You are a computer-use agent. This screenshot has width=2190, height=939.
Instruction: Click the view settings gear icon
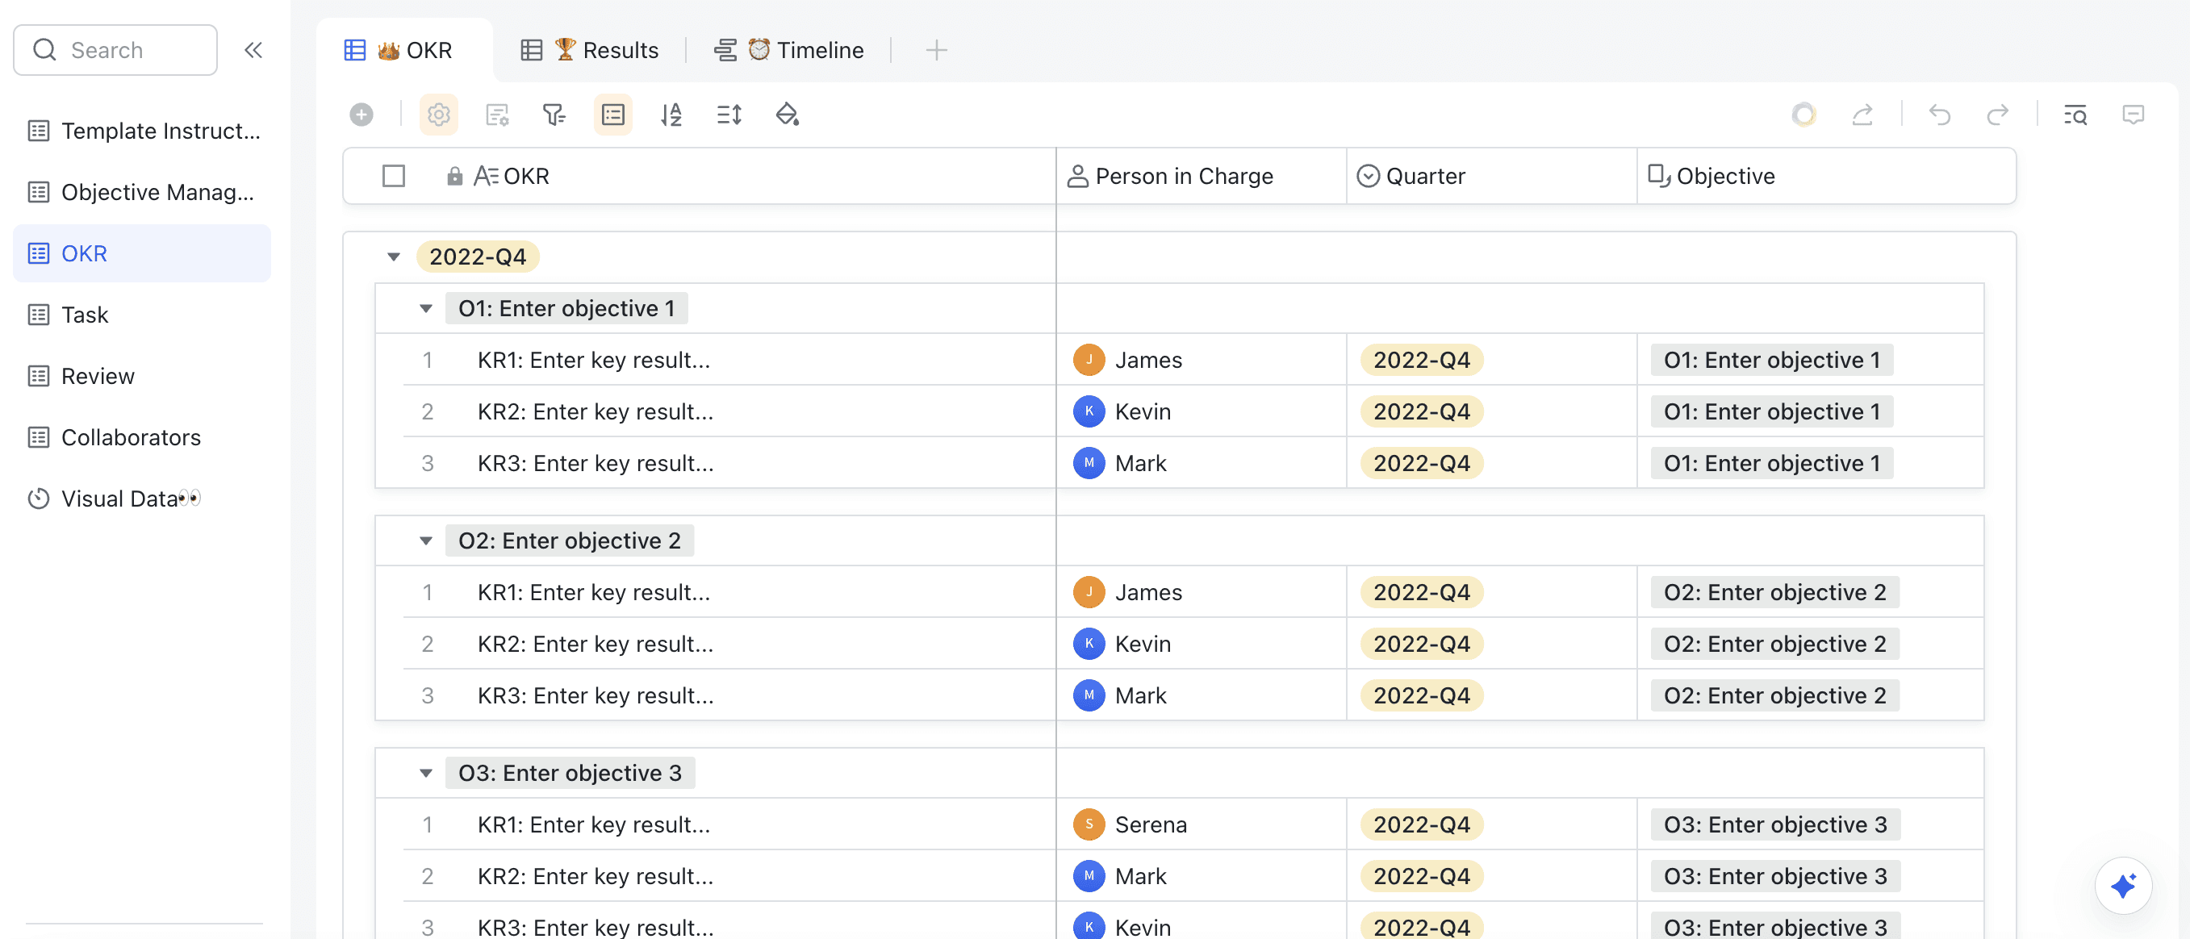[438, 114]
